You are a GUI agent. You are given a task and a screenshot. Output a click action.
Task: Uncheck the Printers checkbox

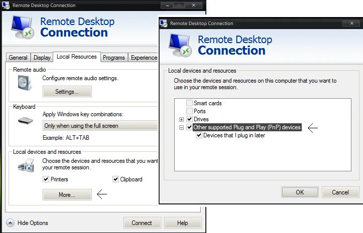[46, 179]
